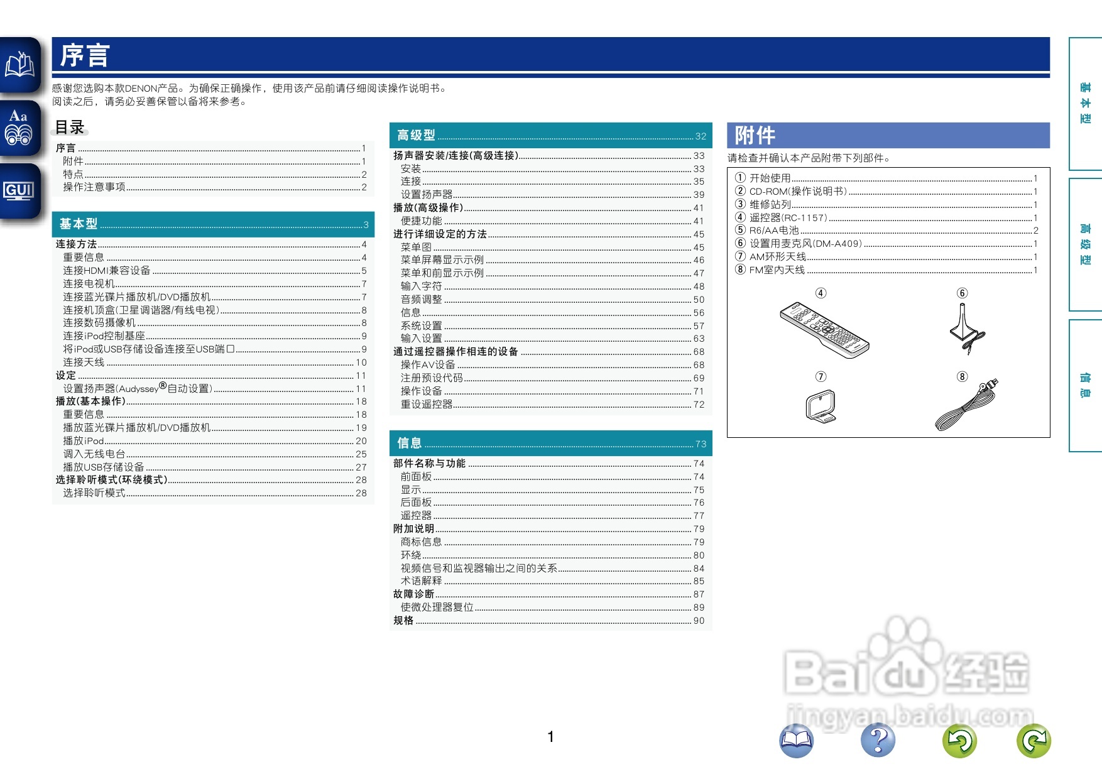Open 连接iPod控制基座 entry
The image size is (1102, 779).
(x=214, y=336)
